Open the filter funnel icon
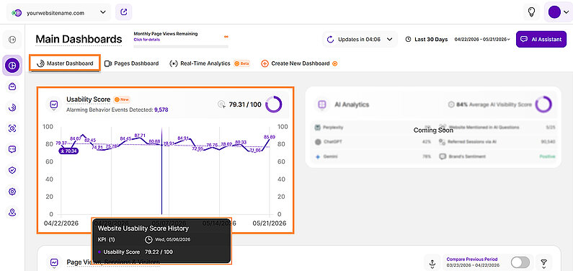Image resolution: width=573 pixels, height=271 pixels. tap(543, 262)
